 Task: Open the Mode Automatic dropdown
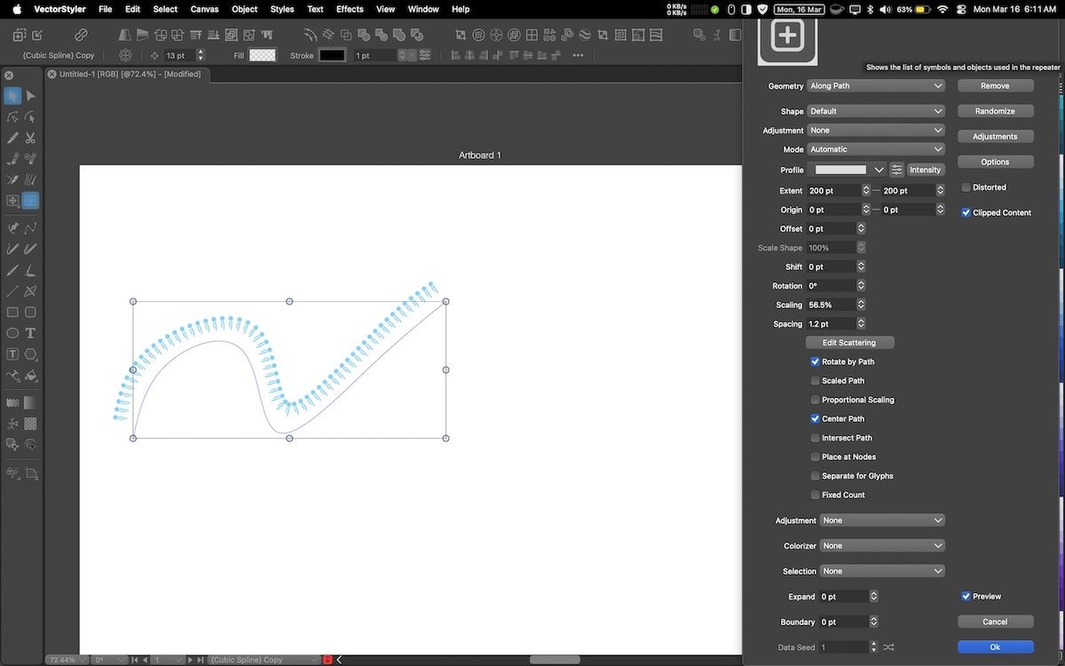tap(875, 149)
